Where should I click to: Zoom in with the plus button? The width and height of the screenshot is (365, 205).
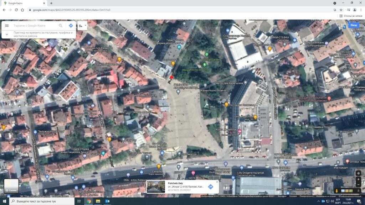[x=359, y=179]
